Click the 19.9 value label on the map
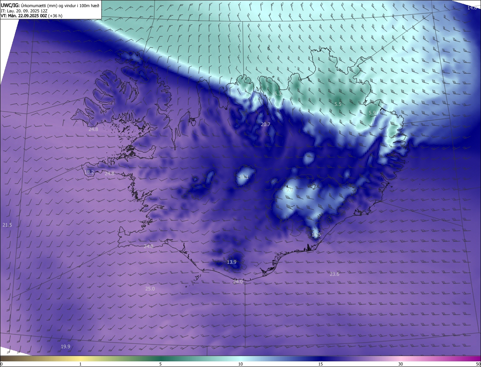Screen dimensions: 481x367 pos(65,346)
